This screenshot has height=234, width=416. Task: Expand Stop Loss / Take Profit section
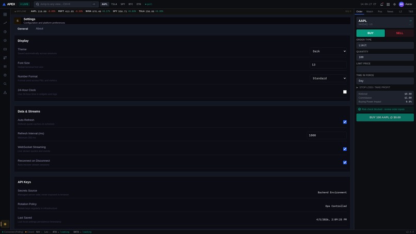pos(373,87)
